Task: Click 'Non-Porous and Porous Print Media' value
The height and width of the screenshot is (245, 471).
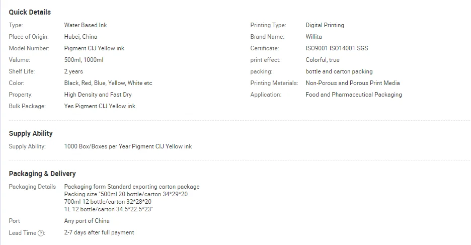Action: pyautogui.click(x=353, y=83)
